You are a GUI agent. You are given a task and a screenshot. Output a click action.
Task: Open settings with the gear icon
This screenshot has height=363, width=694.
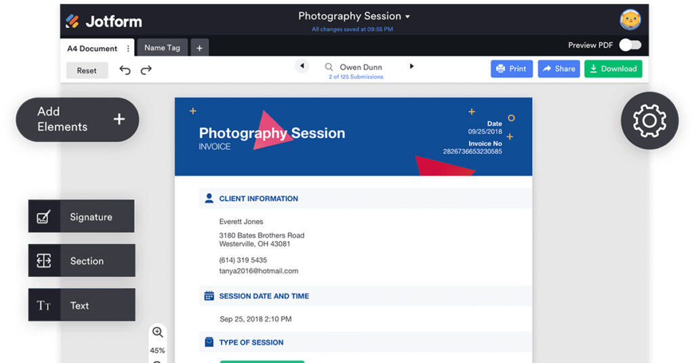tap(649, 121)
